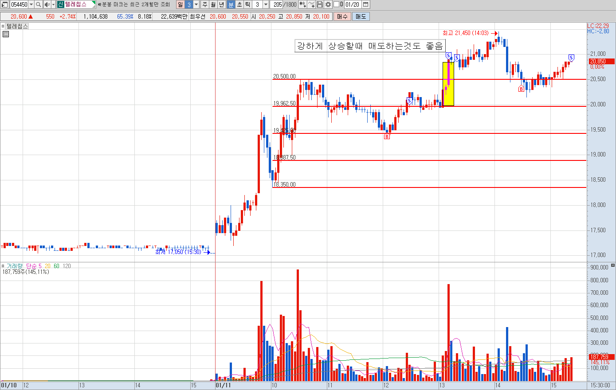Viewport: 616px width, 390px height.
Task: Select the 월 (monthly) period button
Action: tap(213, 4)
